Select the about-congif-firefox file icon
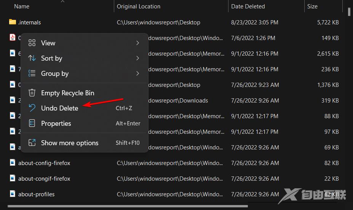Screen dimensions: 353x210 (13, 178)
